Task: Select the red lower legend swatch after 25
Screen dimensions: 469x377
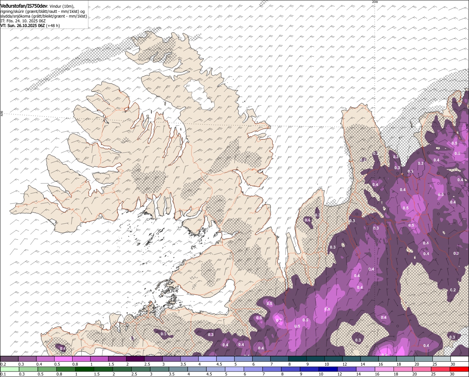Action: click(440, 369)
